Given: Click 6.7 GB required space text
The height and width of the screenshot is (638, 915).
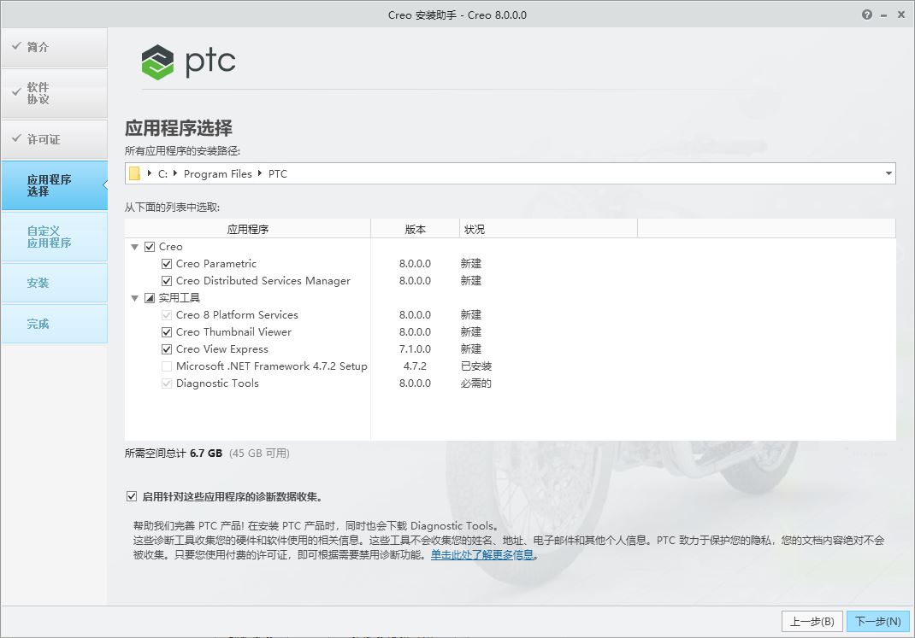Looking at the screenshot, I should [206, 454].
